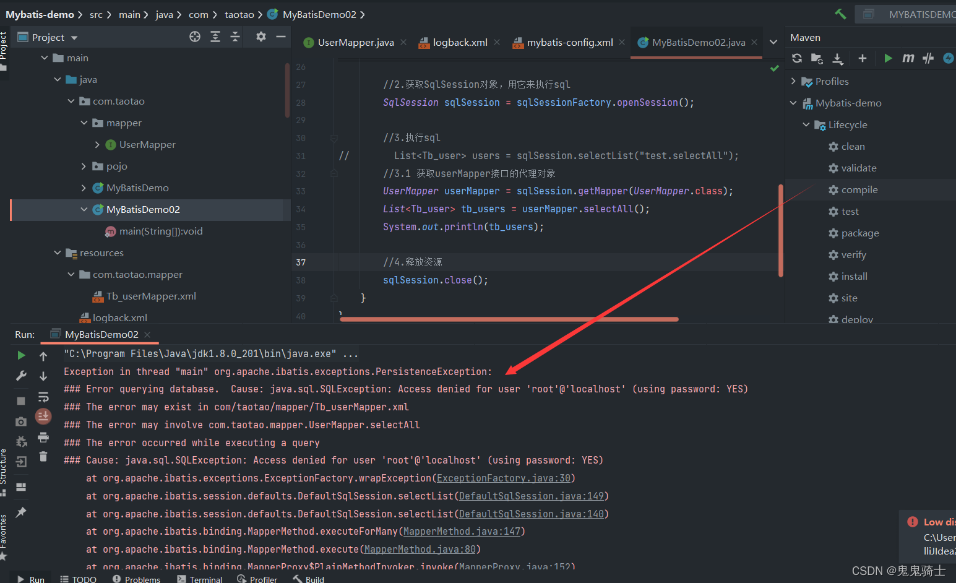Collapse the java folder node

[x=58, y=79]
